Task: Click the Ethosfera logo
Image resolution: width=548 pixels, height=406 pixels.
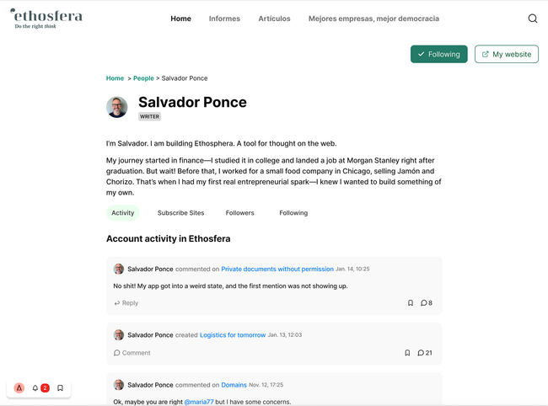Action: pyautogui.click(x=46, y=19)
